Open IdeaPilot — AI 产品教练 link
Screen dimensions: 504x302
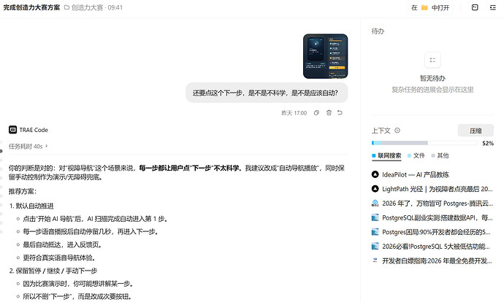point(416,174)
